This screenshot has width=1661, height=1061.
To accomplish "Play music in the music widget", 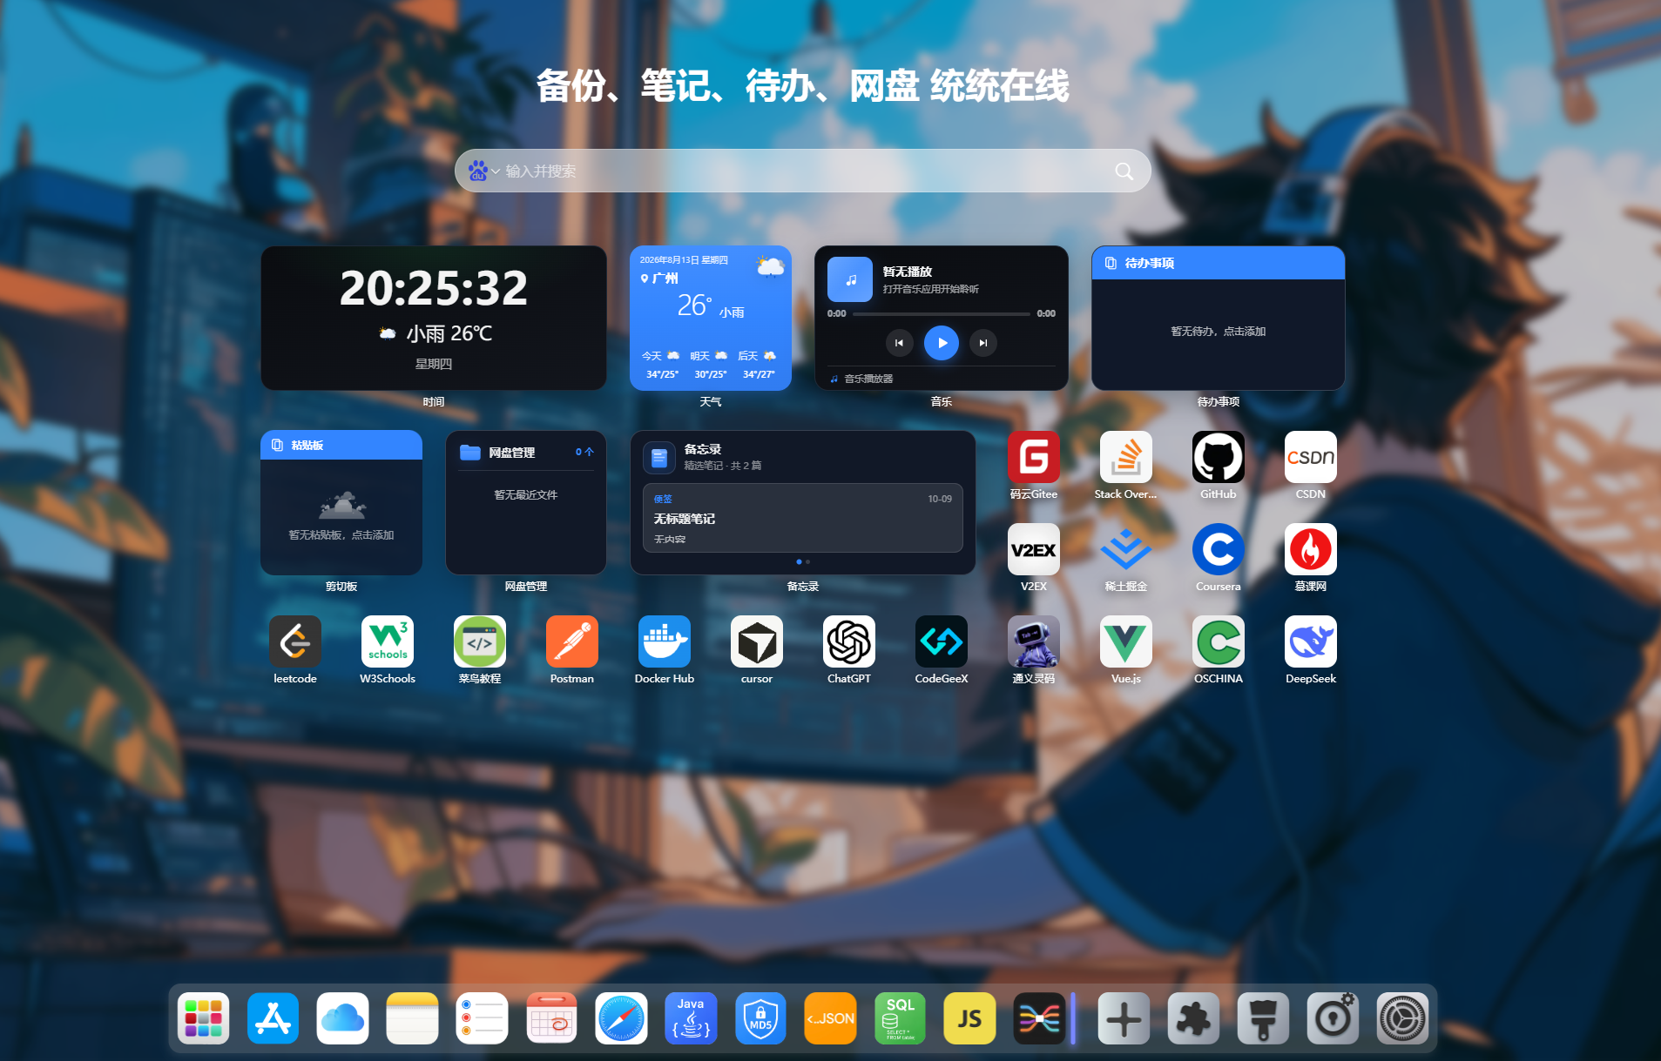I will click(x=942, y=343).
